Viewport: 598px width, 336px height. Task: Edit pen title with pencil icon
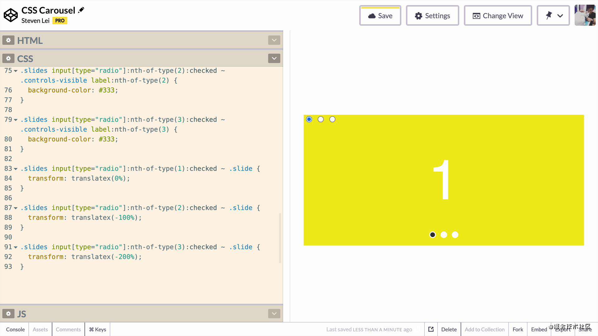(x=81, y=10)
